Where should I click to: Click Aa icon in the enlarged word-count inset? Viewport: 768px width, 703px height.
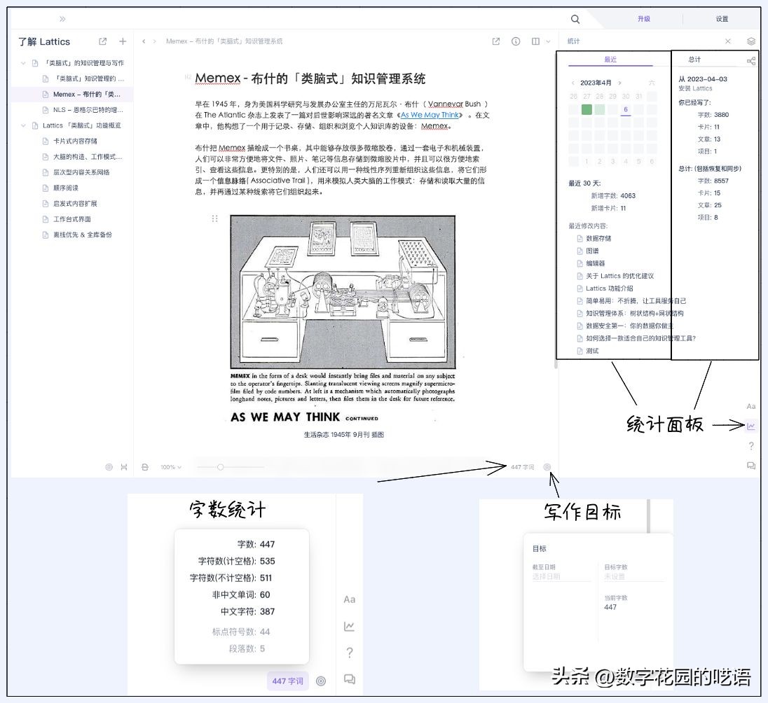(349, 599)
